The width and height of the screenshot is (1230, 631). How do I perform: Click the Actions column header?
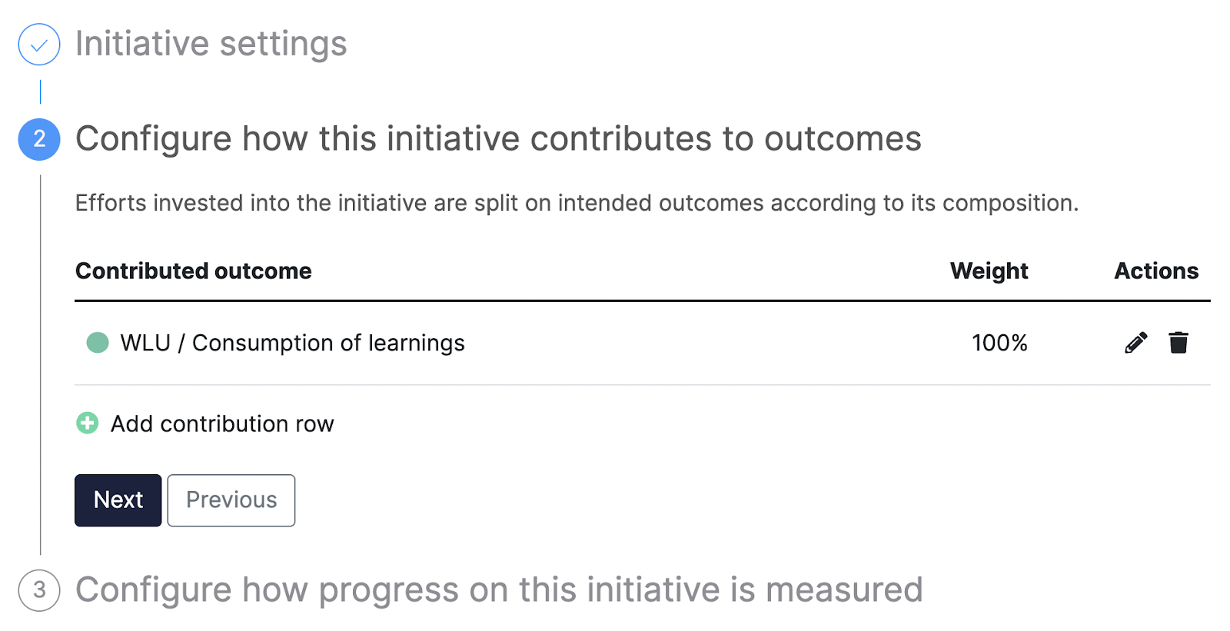1157,271
